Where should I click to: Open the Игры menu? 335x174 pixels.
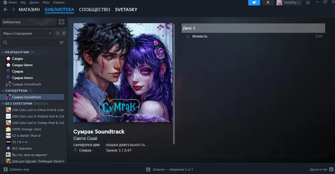46,2
